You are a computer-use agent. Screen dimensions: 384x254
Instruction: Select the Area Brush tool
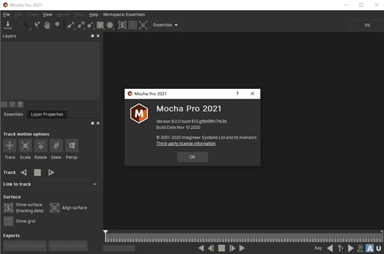pos(90,25)
